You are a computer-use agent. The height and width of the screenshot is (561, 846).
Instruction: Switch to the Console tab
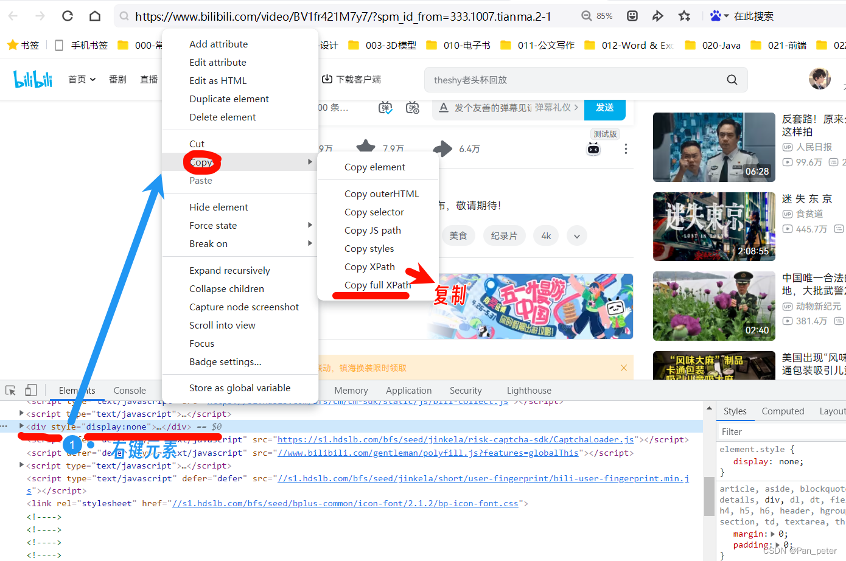pyautogui.click(x=130, y=391)
